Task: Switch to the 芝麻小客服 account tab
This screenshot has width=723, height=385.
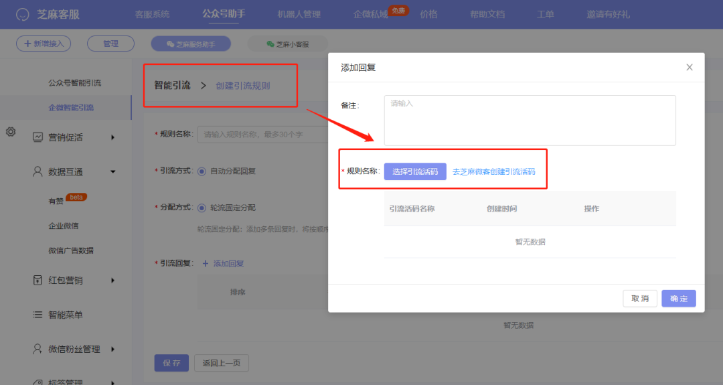Action: click(288, 44)
